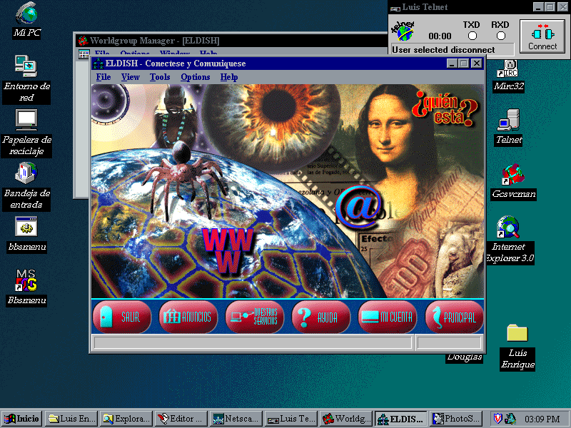The height and width of the screenshot is (428, 571).
Task: Click the Worldgroup Manager title bar
Action: coord(231,41)
